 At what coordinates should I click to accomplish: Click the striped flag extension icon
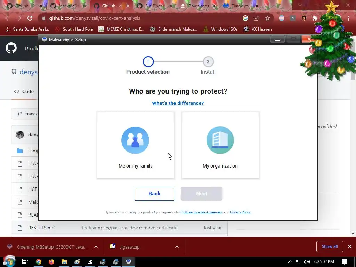pos(282,18)
